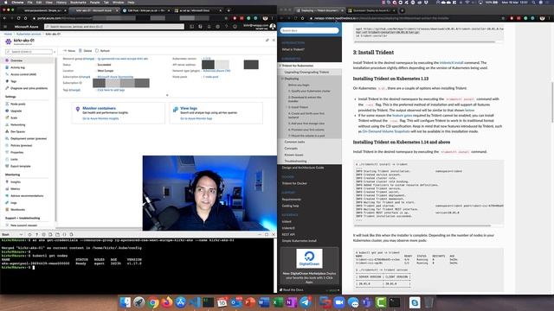Open Access control (IAM) sidebar item

pyautogui.click(x=23, y=74)
